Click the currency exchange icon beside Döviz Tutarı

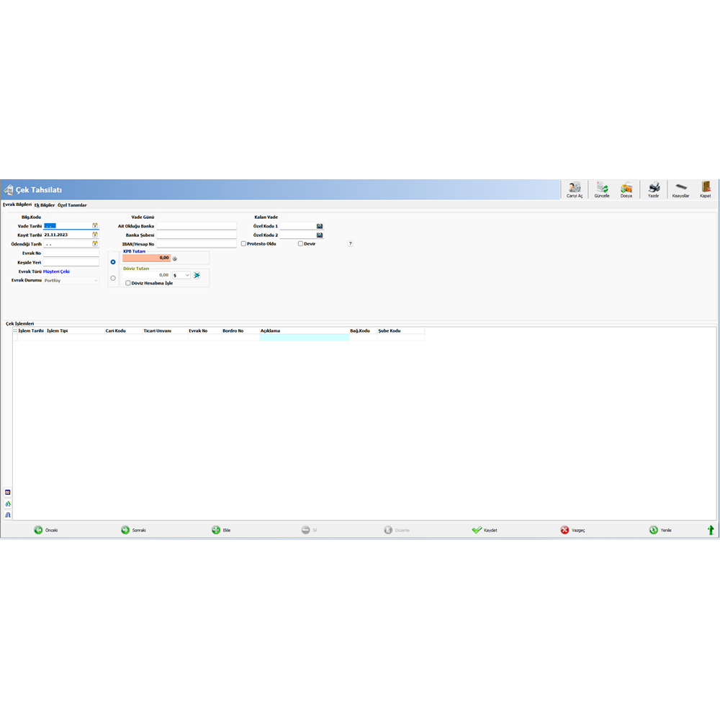pyautogui.click(x=196, y=274)
